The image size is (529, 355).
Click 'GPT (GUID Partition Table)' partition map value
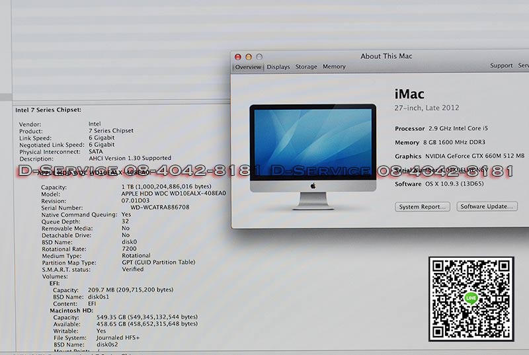pos(159,262)
